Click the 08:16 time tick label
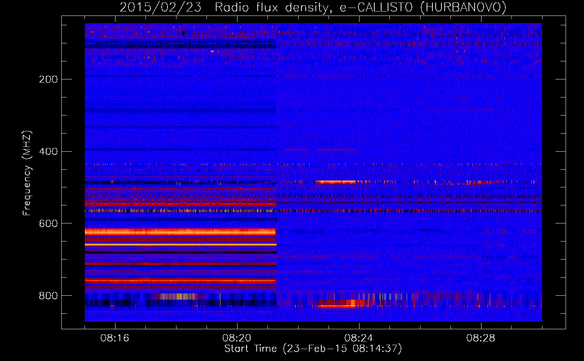584x361 pixels. (x=115, y=338)
